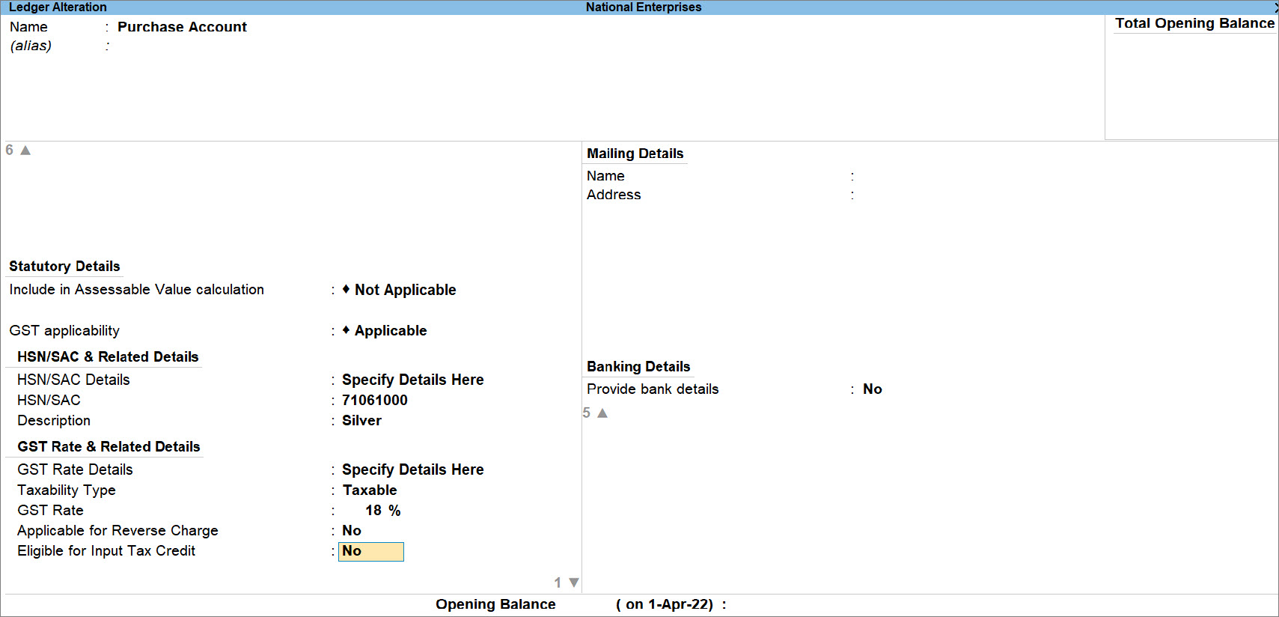
Task: Click the Ledger Alteration title text
Action: click(58, 7)
